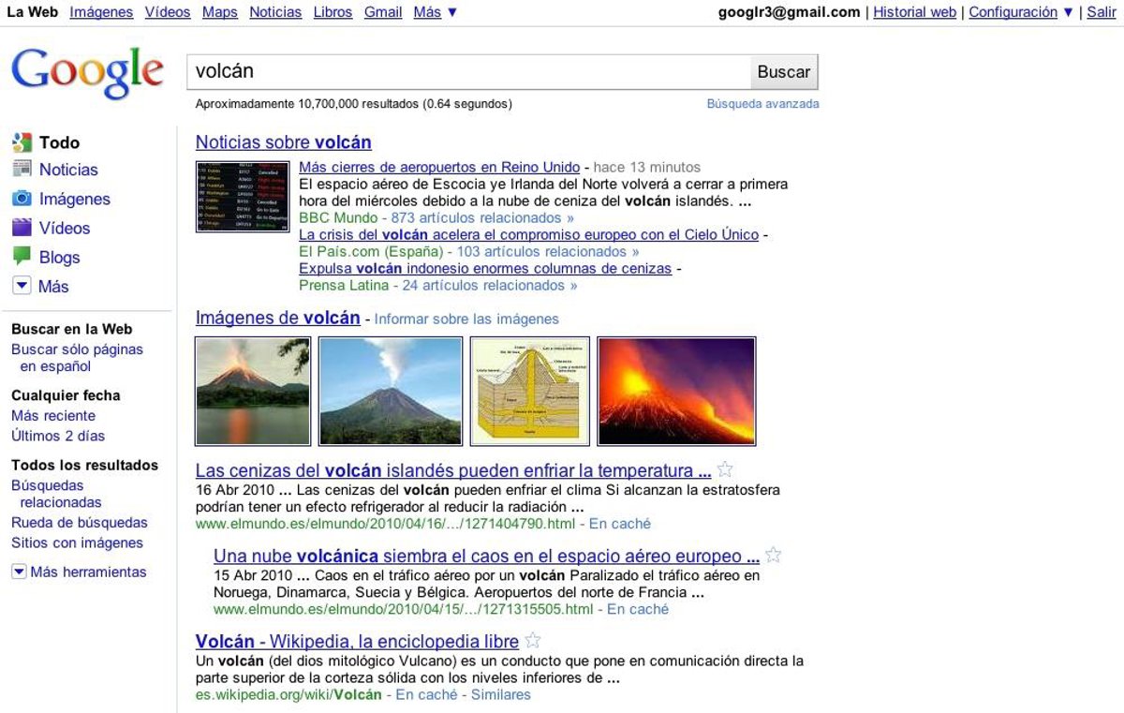Click the Noticias newspaper icon
This screenshot has height=713, width=1124.
22,170
